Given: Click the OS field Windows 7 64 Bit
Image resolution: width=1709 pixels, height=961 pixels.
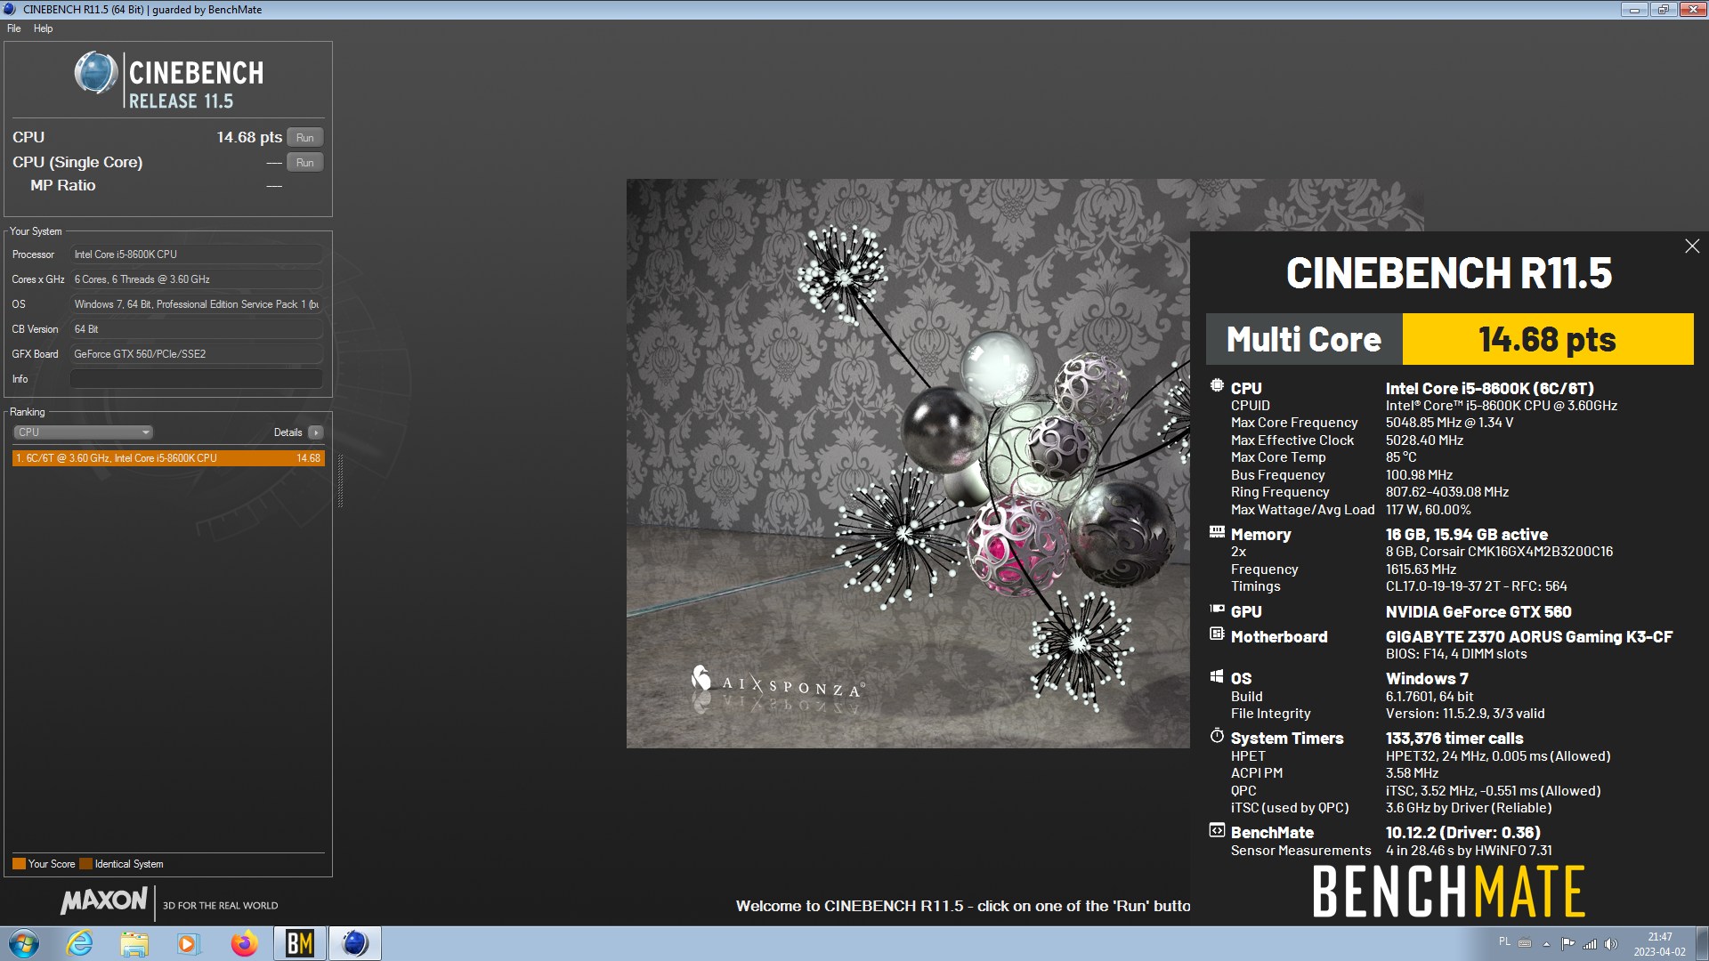Looking at the screenshot, I should (196, 304).
